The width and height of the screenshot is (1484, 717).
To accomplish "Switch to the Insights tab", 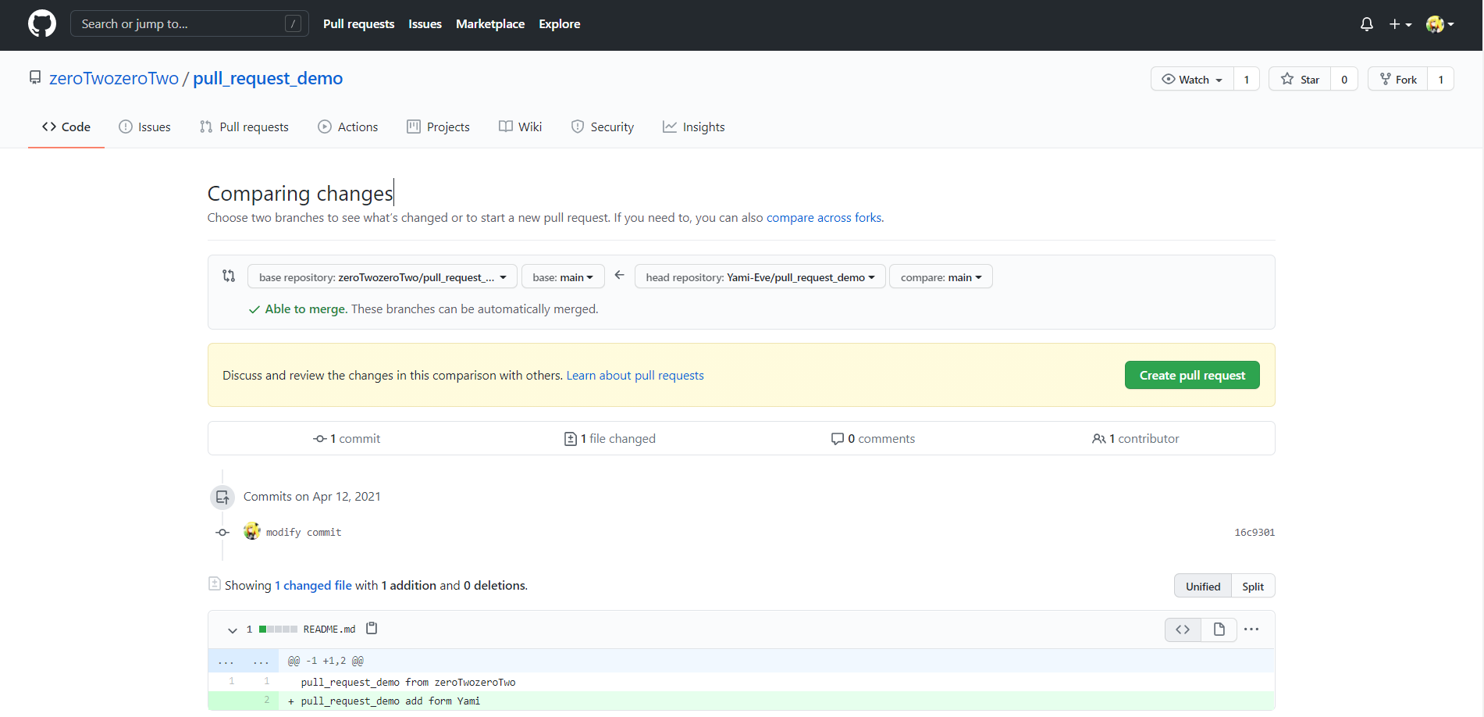I will pyautogui.click(x=693, y=127).
